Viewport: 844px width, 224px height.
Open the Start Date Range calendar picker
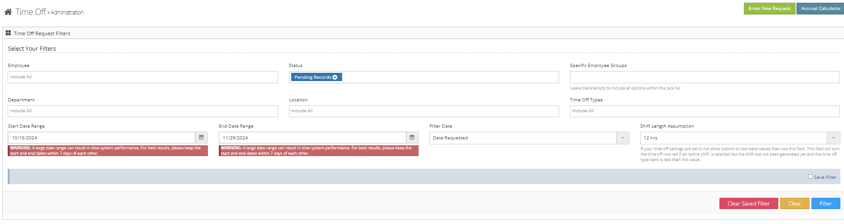[x=201, y=138]
